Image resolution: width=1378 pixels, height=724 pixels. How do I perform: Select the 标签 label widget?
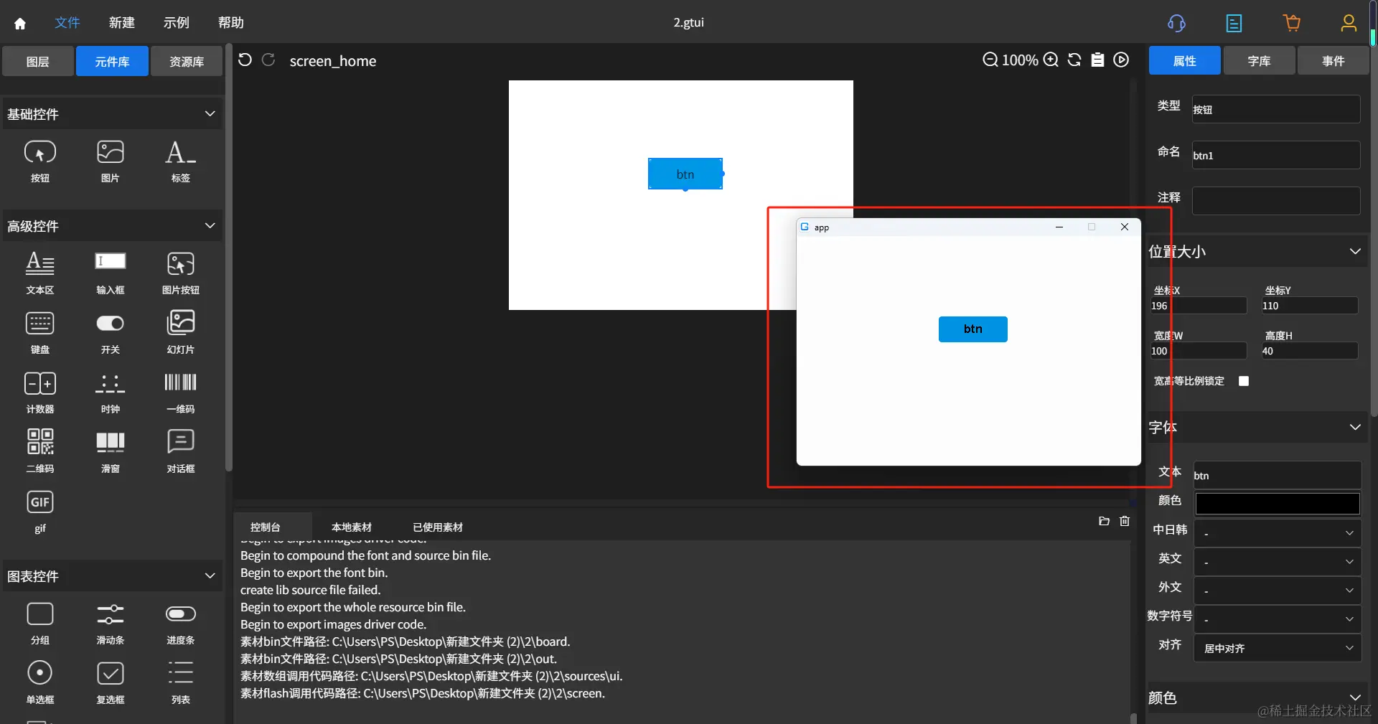(x=181, y=161)
